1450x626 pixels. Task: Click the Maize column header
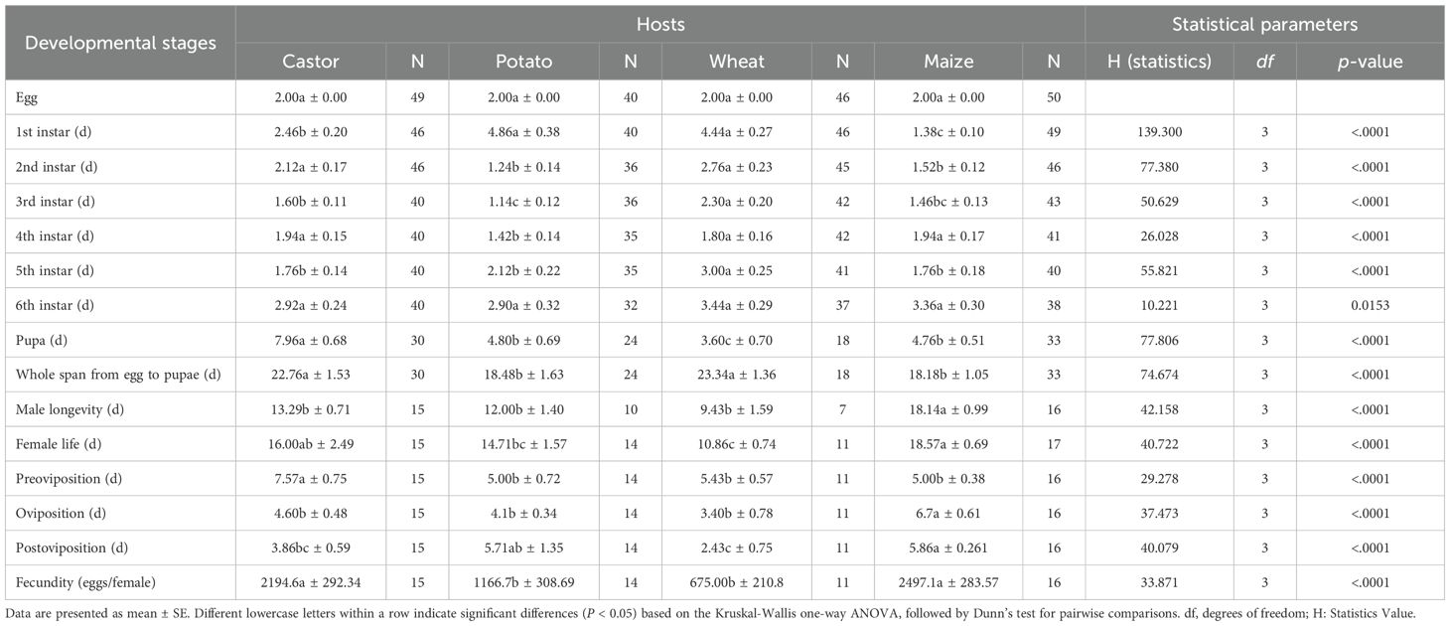949,62
